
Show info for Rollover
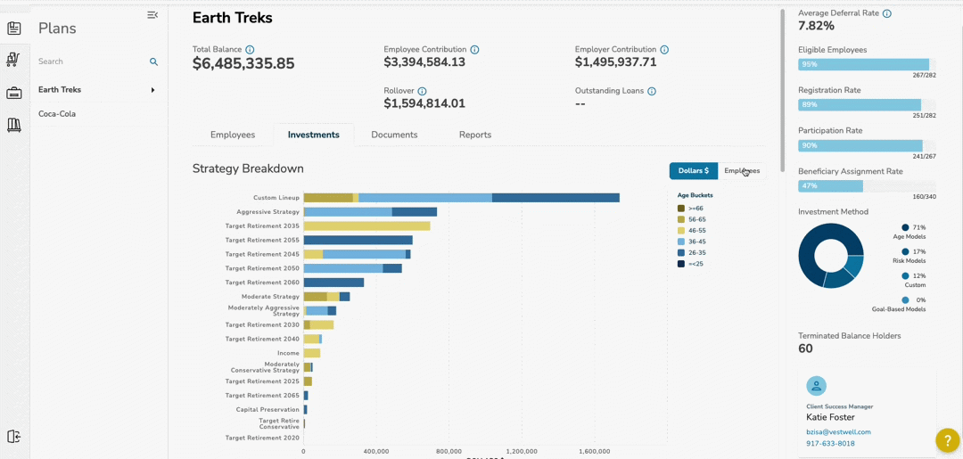coord(422,91)
